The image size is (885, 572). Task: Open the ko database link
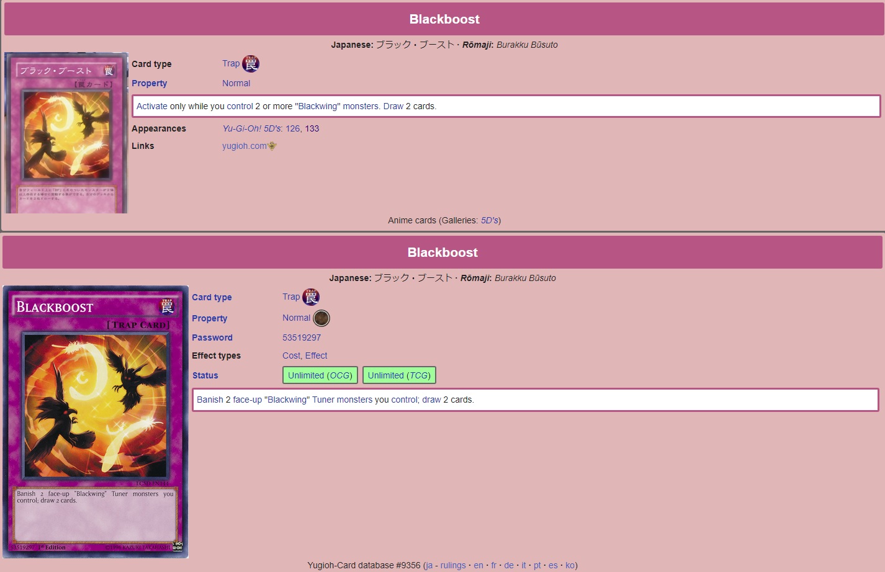coord(570,565)
